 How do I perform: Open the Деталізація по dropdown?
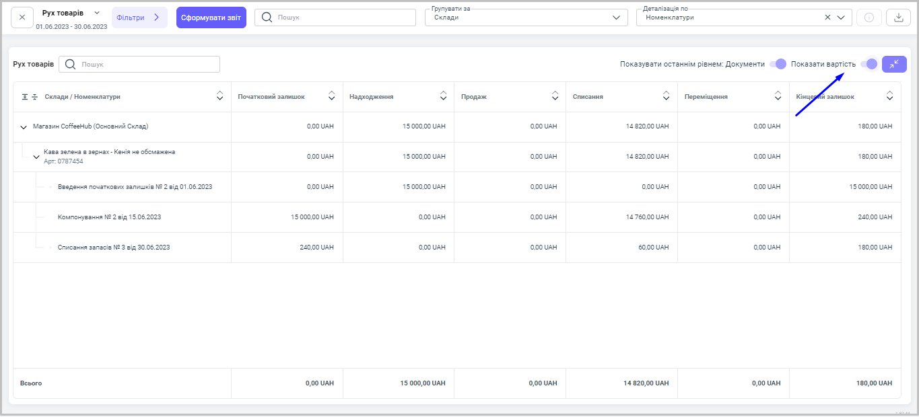[841, 17]
